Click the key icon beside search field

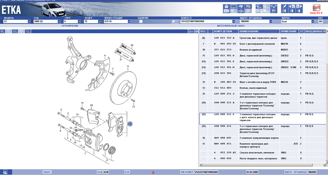(x=175, y=21)
